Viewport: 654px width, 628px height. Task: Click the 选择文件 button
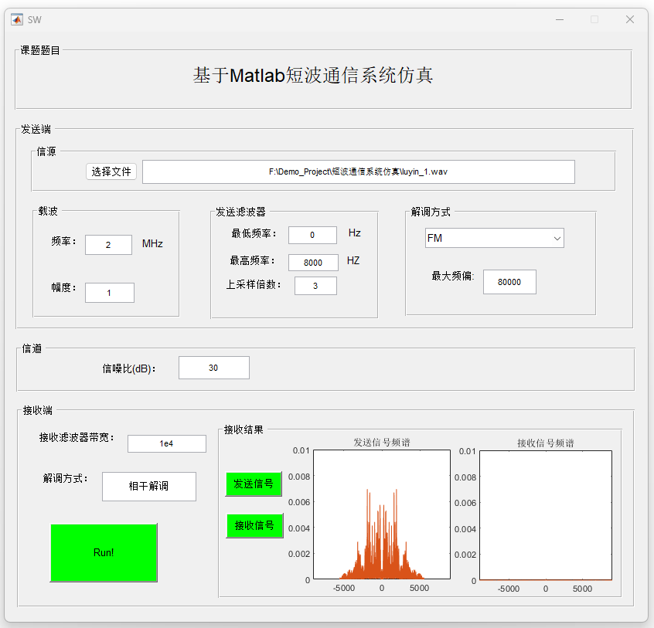pos(111,171)
